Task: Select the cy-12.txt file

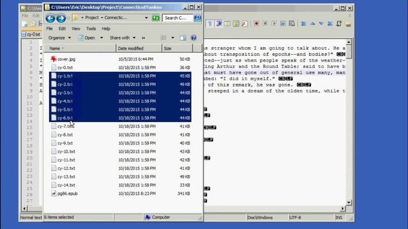Action: (63, 168)
